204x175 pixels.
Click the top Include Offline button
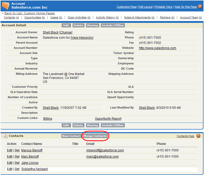point(113,25)
